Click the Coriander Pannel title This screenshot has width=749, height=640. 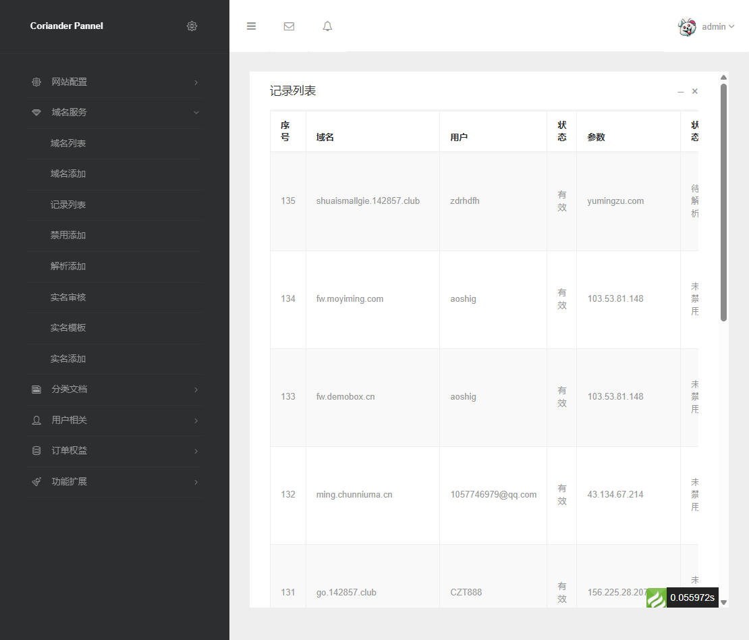point(67,26)
